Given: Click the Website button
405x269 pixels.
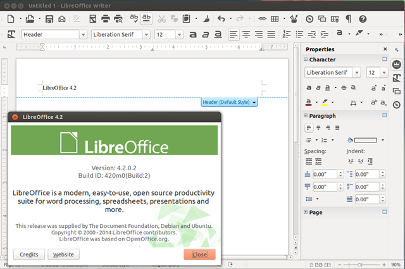Looking at the screenshot, I should point(63,254).
